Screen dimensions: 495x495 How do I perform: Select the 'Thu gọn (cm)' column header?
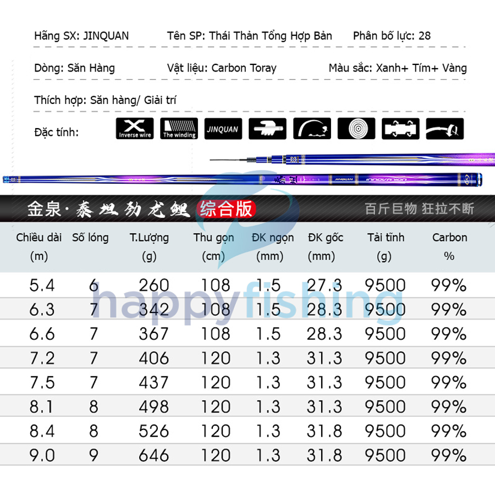[x=214, y=247]
